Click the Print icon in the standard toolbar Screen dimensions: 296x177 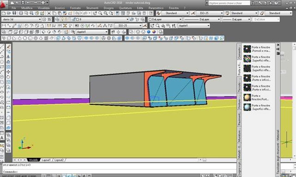[21, 13]
